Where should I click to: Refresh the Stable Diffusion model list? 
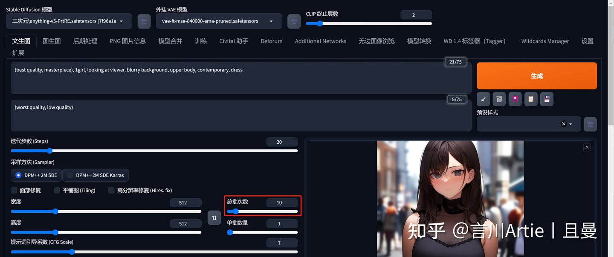[x=144, y=21]
